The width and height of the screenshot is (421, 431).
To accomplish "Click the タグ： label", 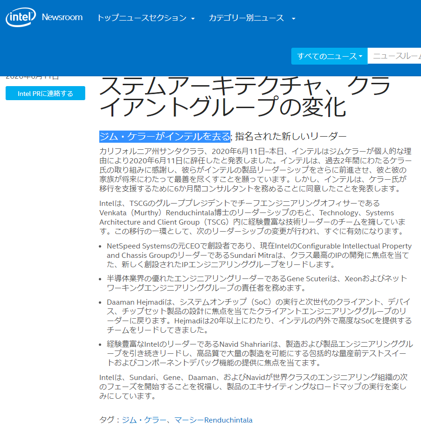I will coord(110,420).
